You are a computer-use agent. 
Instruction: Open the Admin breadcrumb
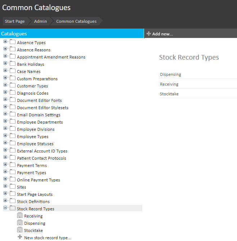tap(40, 21)
